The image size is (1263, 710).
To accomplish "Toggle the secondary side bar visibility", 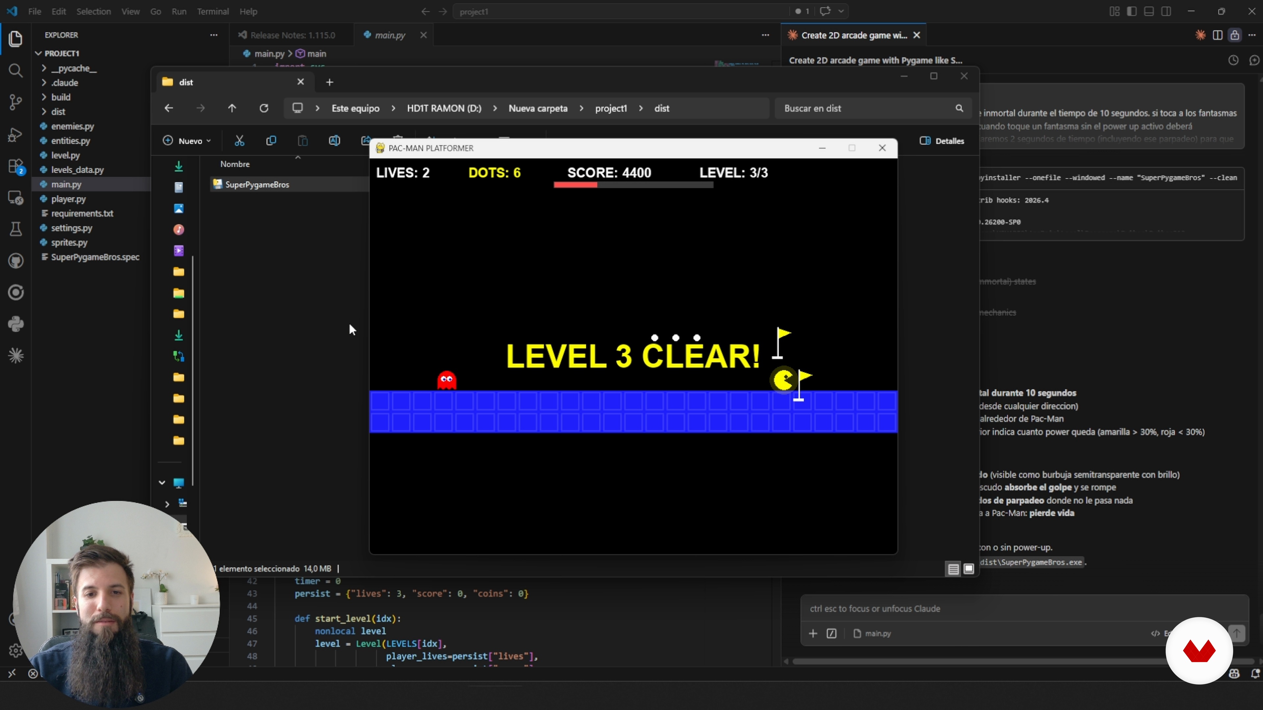I will pyautogui.click(x=1166, y=11).
